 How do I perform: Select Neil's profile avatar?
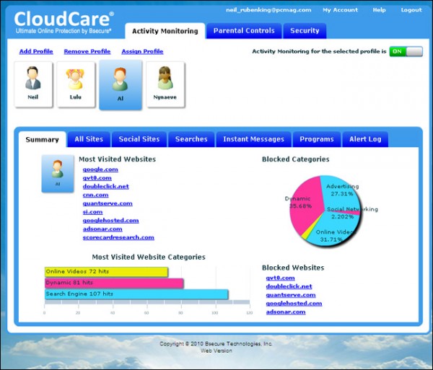pos(33,84)
